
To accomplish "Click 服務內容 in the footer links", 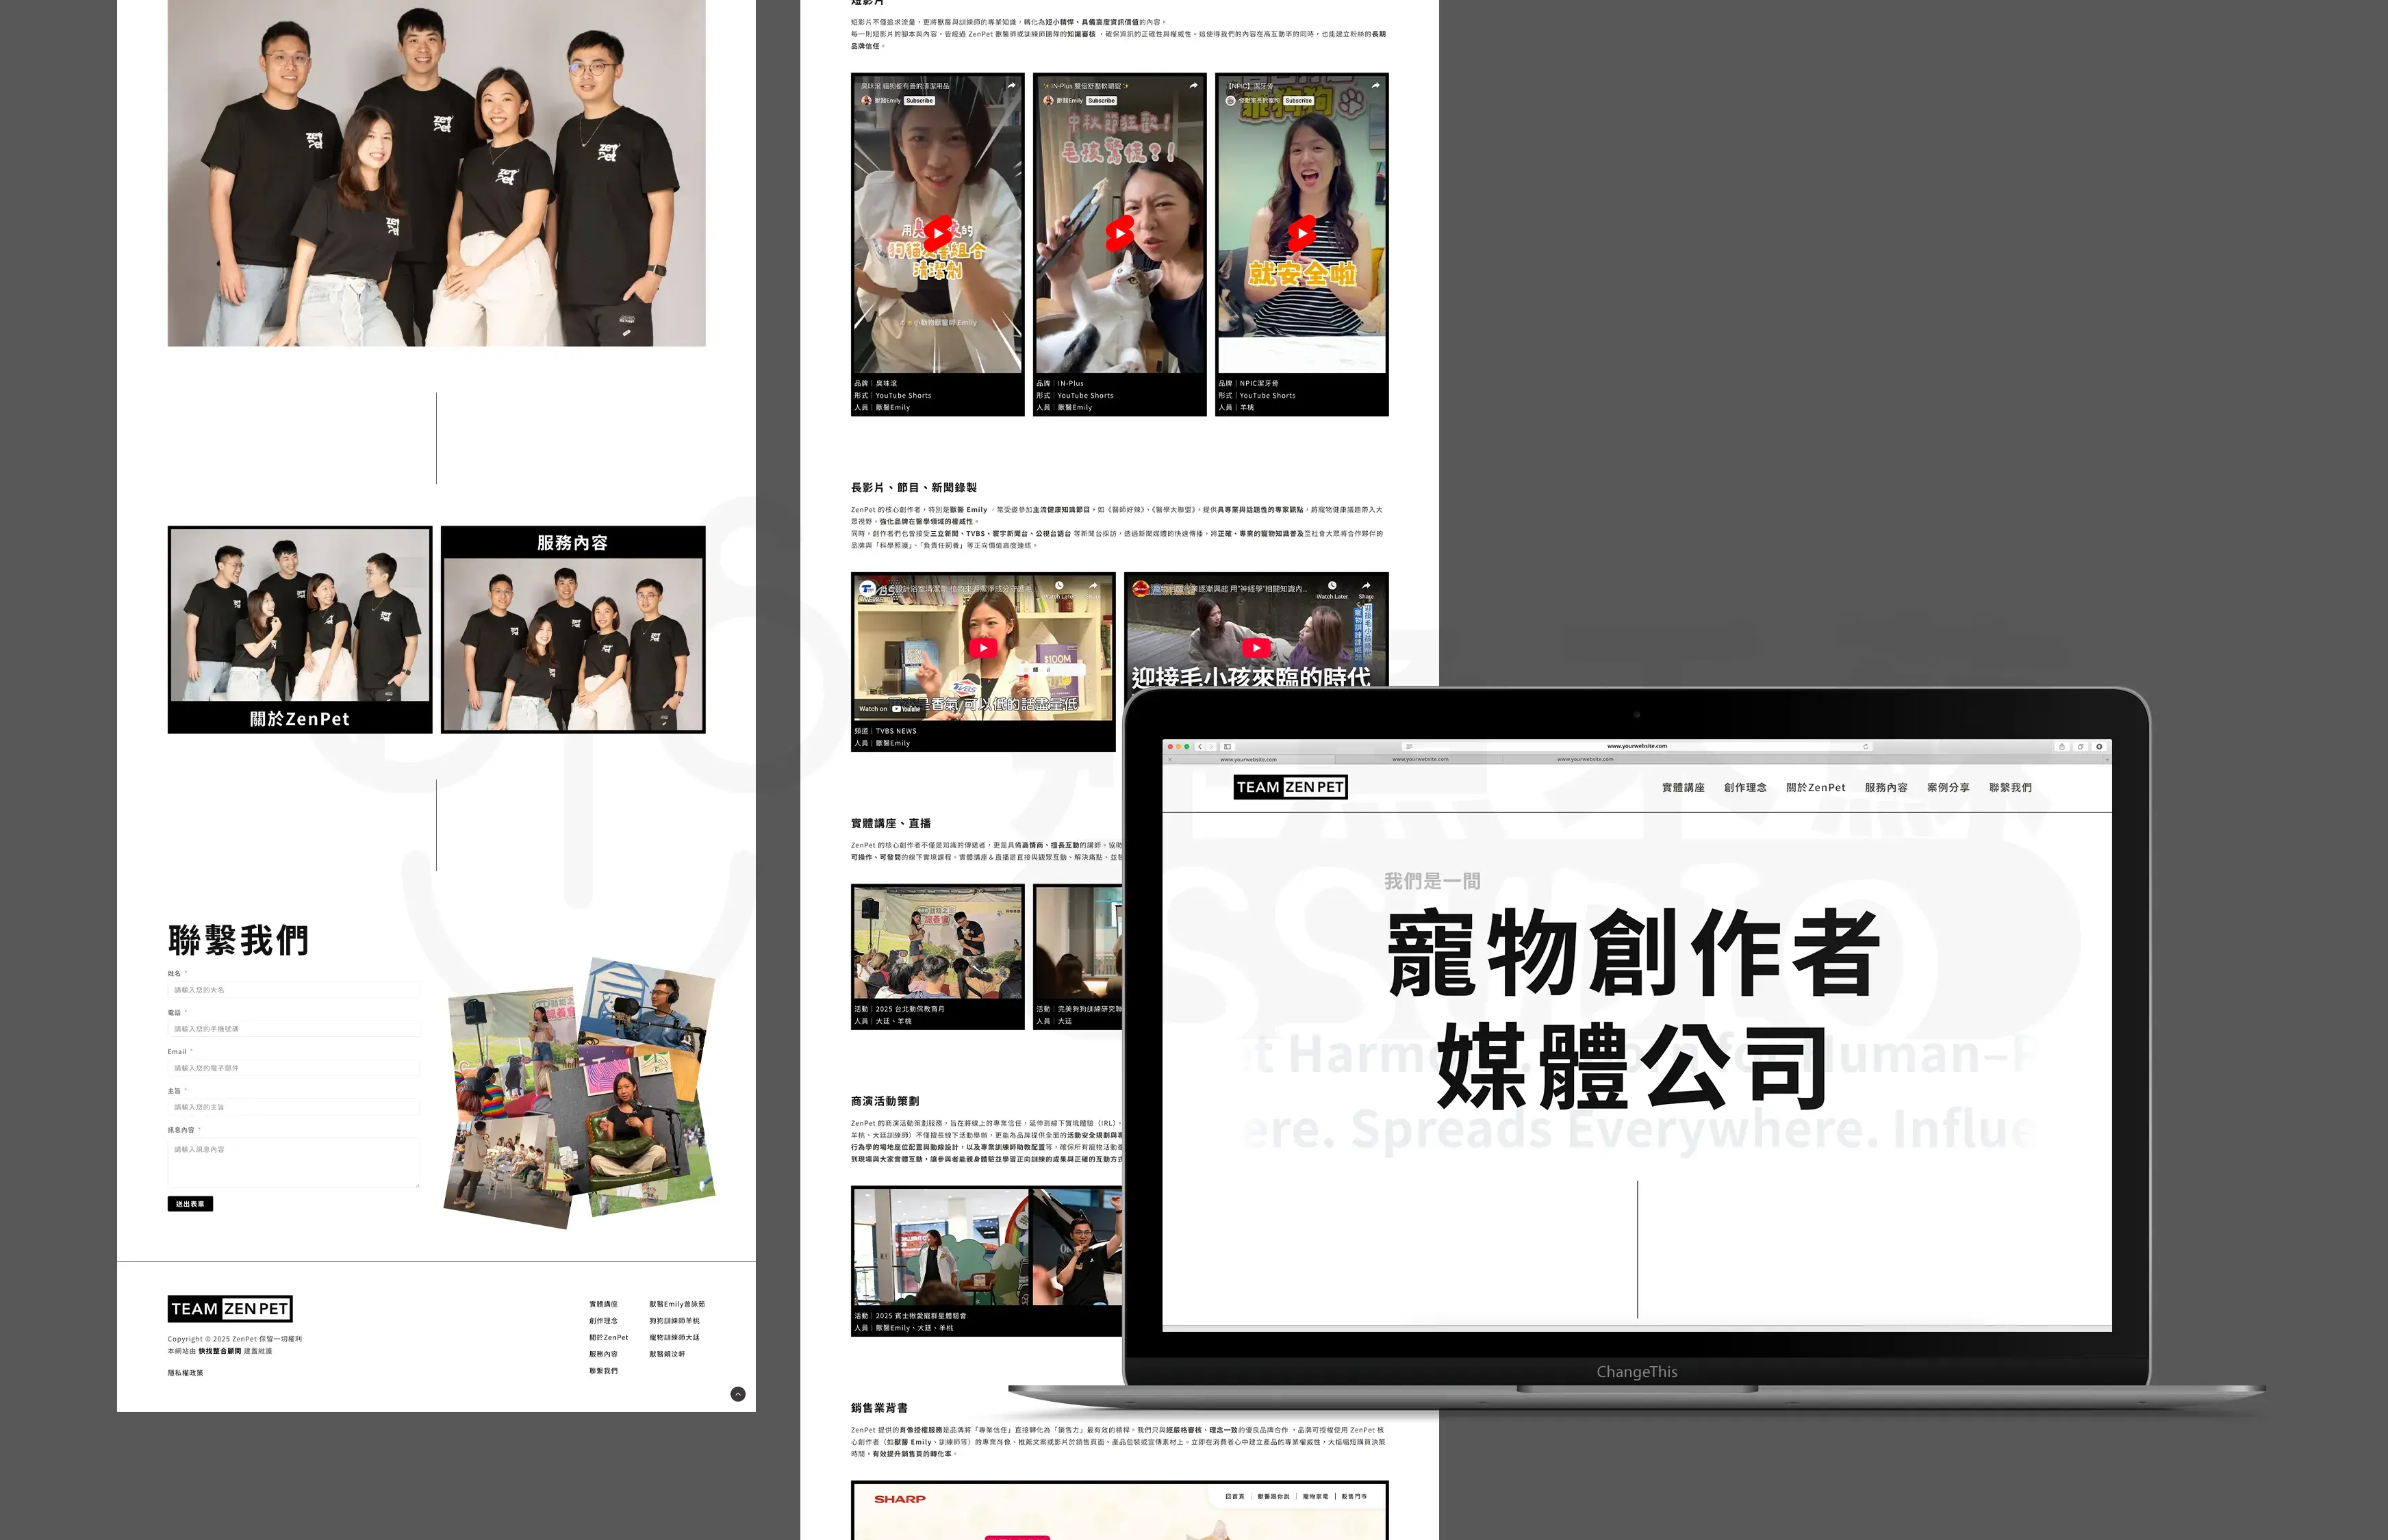I will pos(604,1354).
